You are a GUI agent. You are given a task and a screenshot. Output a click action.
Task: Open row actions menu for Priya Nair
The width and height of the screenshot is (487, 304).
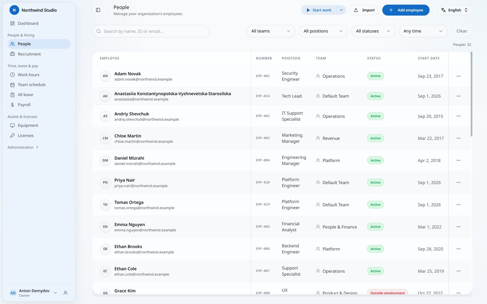tap(458, 182)
